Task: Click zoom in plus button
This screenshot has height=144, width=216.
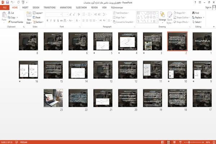Action: (x=203, y=142)
